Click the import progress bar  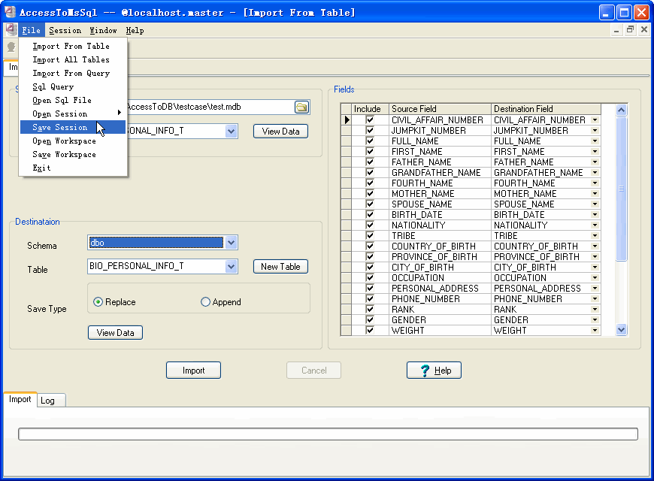(x=328, y=434)
